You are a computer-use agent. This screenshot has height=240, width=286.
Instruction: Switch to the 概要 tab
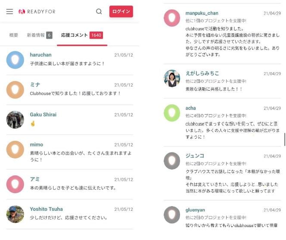[14, 35]
